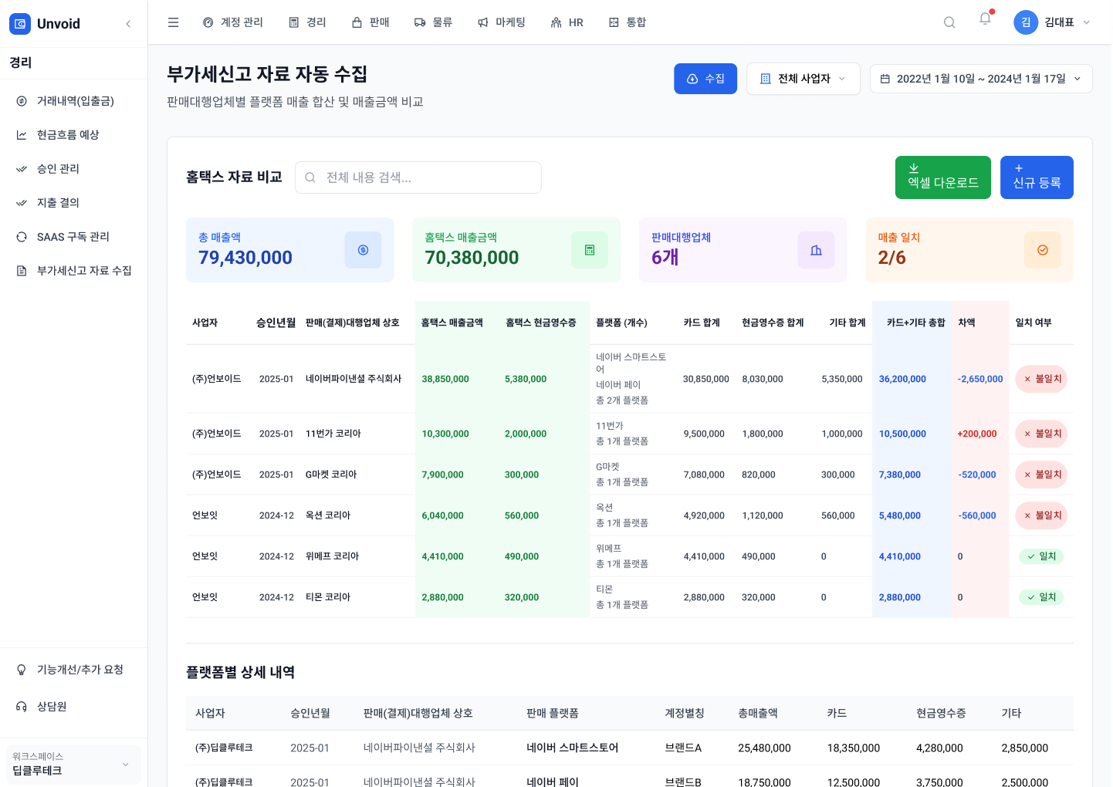Click the blue coin icon in 총 매출액 card
Viewport: 1113px width, 787px height.
[x=363, y=250]
